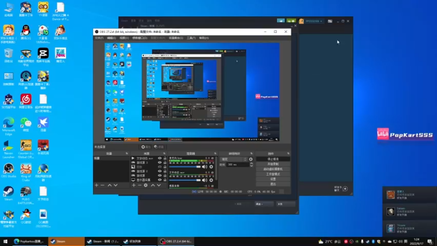
Task: Click the 停止推流 stop streaming button
Action: click(x=273, y=159)
